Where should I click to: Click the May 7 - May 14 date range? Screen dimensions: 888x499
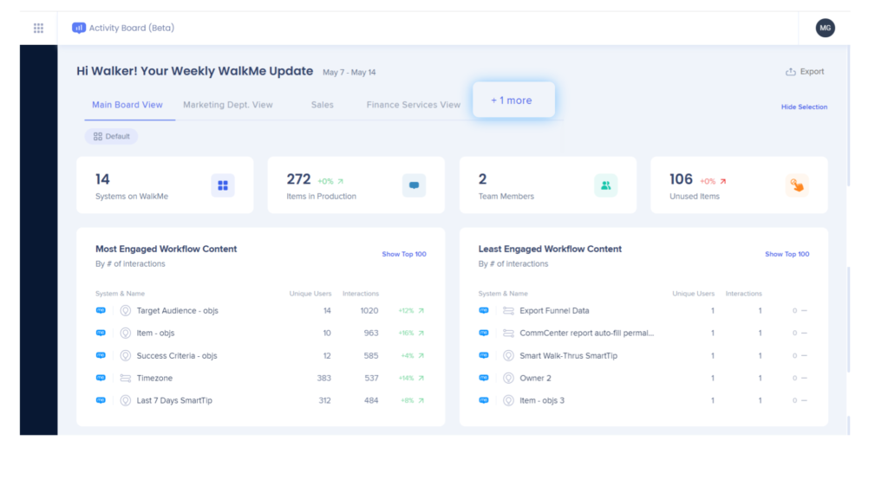click(x=349, y=73)
